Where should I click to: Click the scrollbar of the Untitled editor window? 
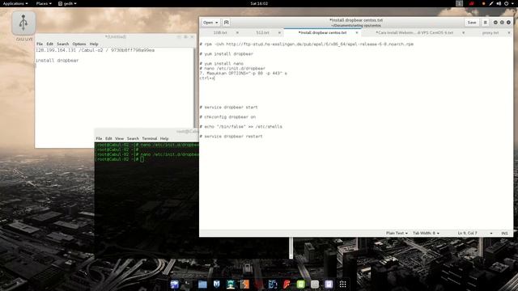coord(194,88)
